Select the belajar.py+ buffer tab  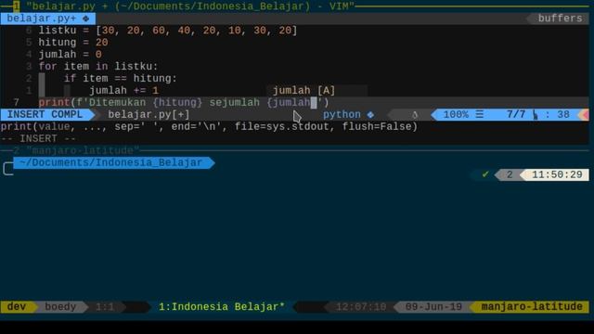[x=47, y=19]
